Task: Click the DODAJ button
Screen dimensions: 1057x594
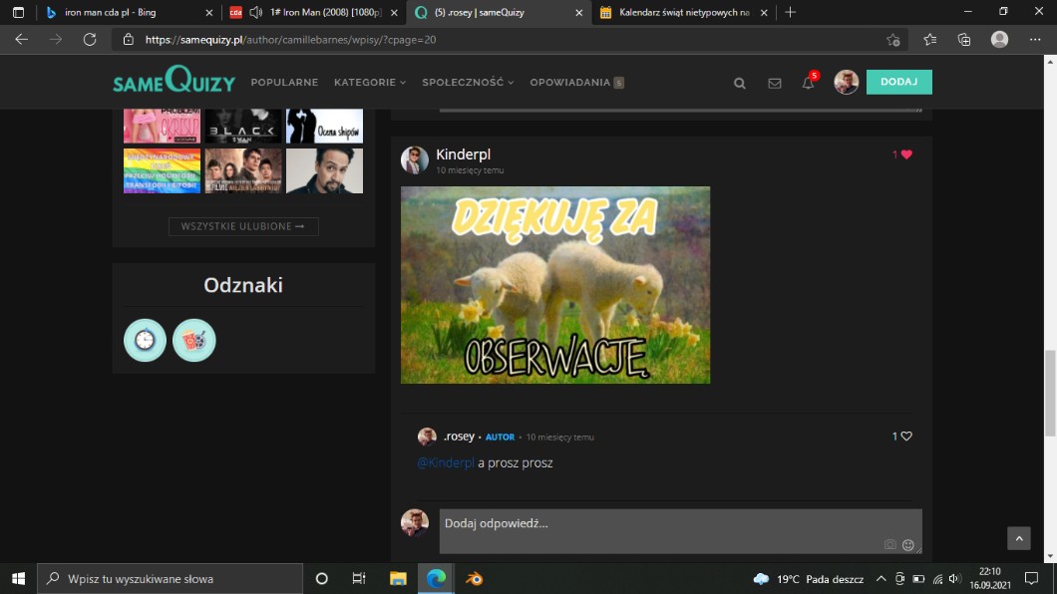Action: click(x=898, y=82)
